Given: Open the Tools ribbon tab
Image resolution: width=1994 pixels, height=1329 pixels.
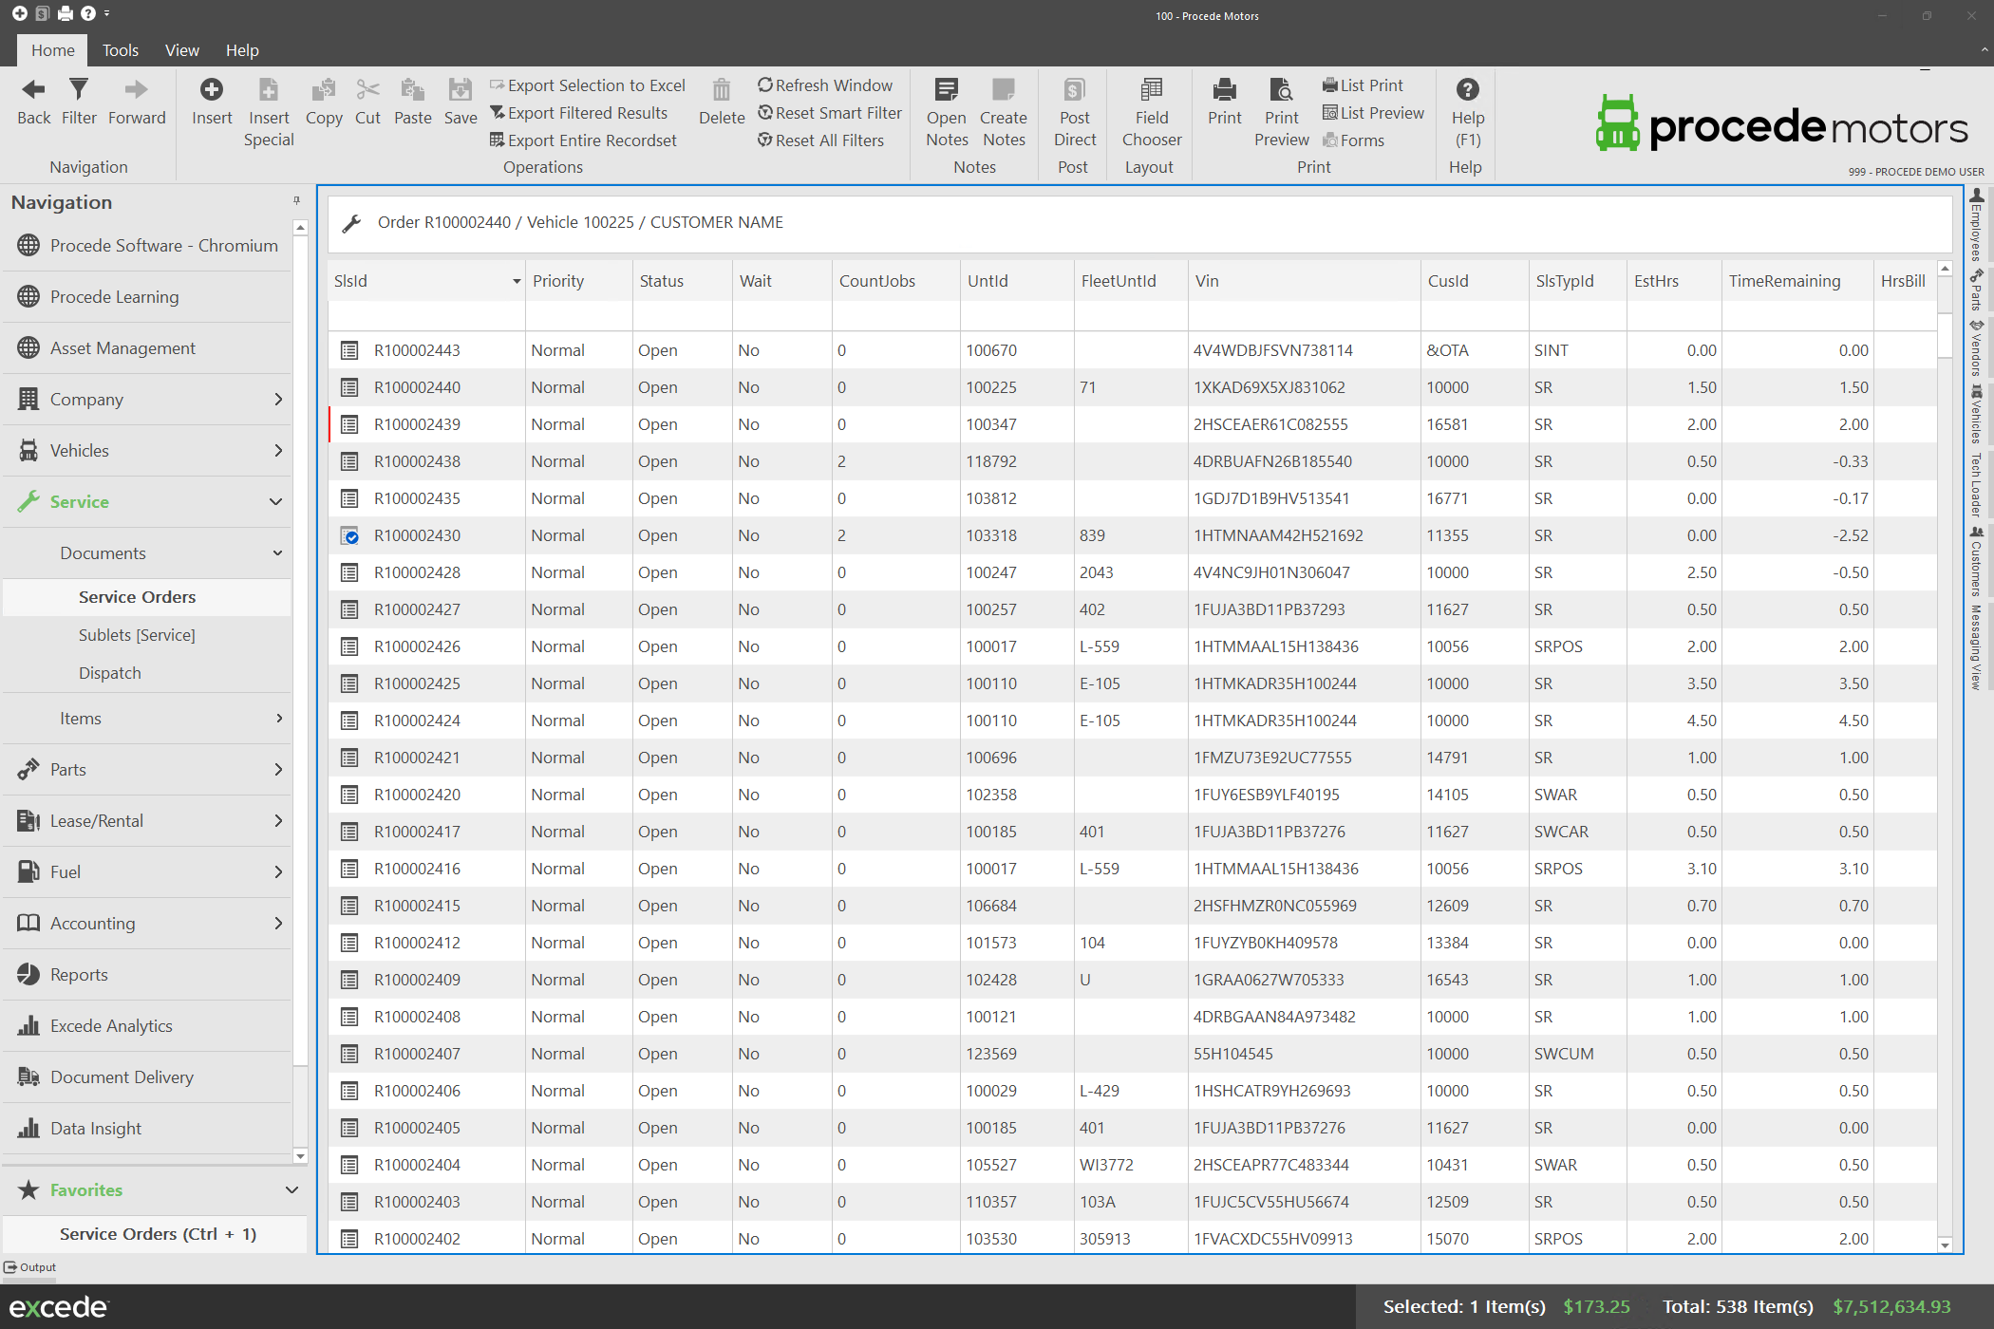Looking at the screenshot, I should click(120, 50).
